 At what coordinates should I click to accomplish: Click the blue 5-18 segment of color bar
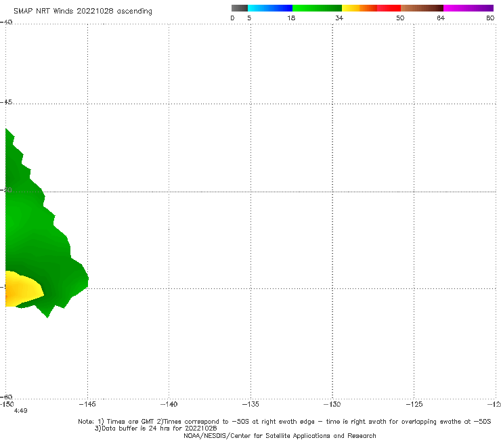click(x=270, y=8)
